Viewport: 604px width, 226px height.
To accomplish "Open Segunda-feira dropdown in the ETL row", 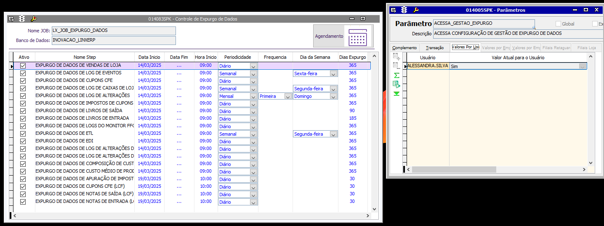I will coord(333,134).
